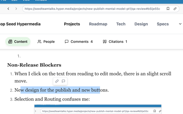Go to the Specs page
Viewport: 183px width, 114px height.
click(163, 24)
